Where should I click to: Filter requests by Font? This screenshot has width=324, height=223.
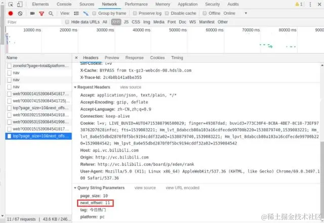(x=172, y=22)
